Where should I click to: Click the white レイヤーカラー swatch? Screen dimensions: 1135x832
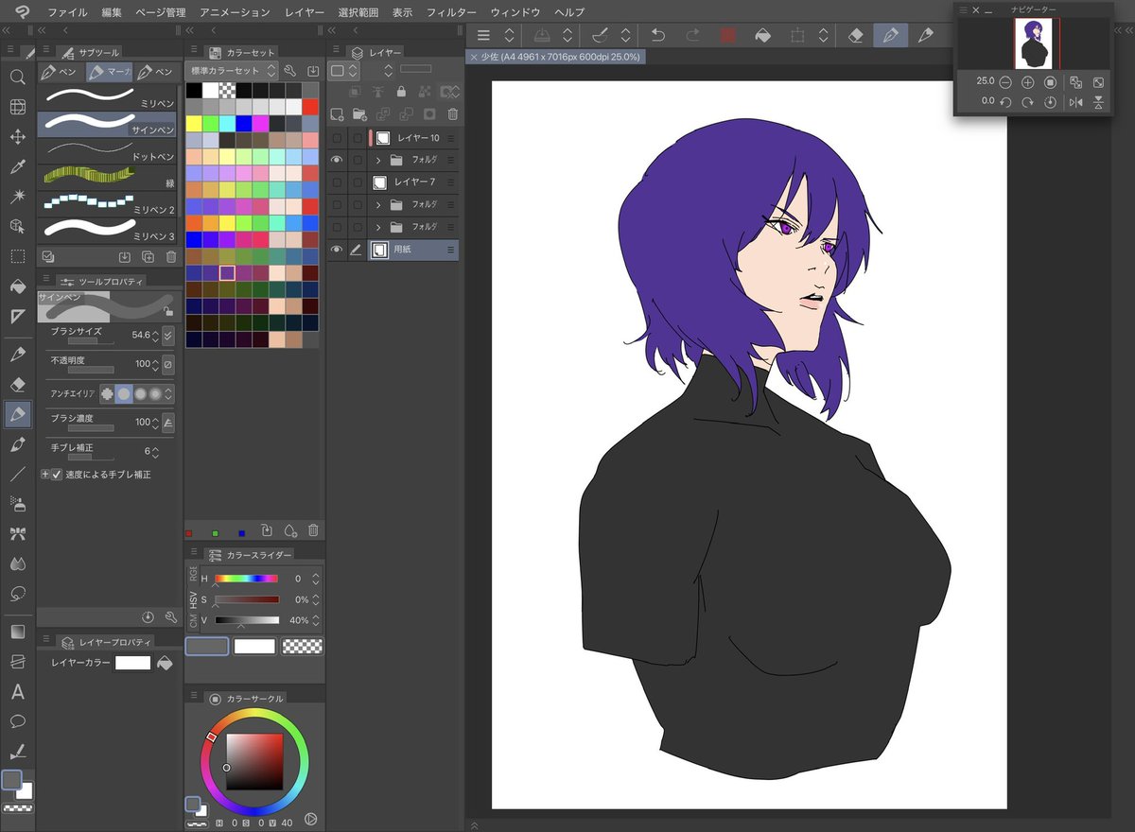[133, 664]
